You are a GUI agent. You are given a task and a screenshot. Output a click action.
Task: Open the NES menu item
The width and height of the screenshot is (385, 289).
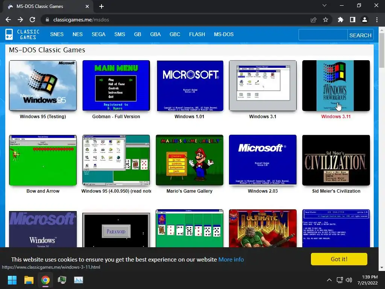(x=77, y=34)
